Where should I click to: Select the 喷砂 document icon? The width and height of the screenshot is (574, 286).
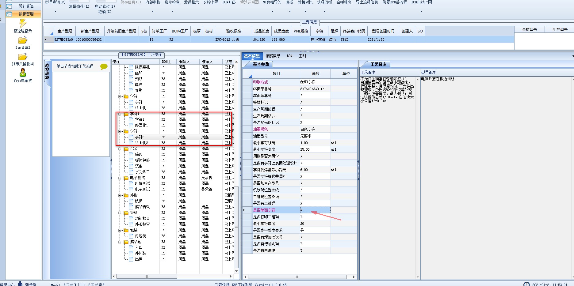point(131,154)
